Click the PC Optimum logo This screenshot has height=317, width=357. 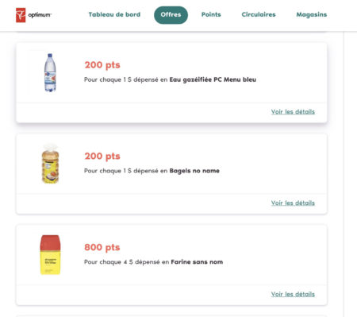point(33,15)
